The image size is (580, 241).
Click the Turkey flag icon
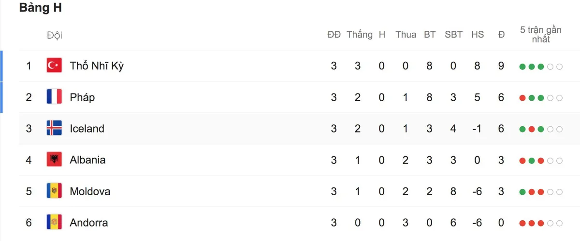click(x=54, y=66)
